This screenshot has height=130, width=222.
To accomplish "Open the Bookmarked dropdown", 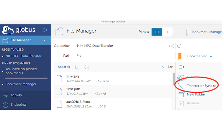I will coord(200,56).
